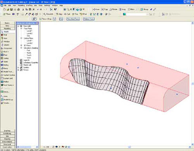Open the Drafting menu
The height and width of the screenshot is (151, 194).
pyautogui.click(x=29, y=6)
